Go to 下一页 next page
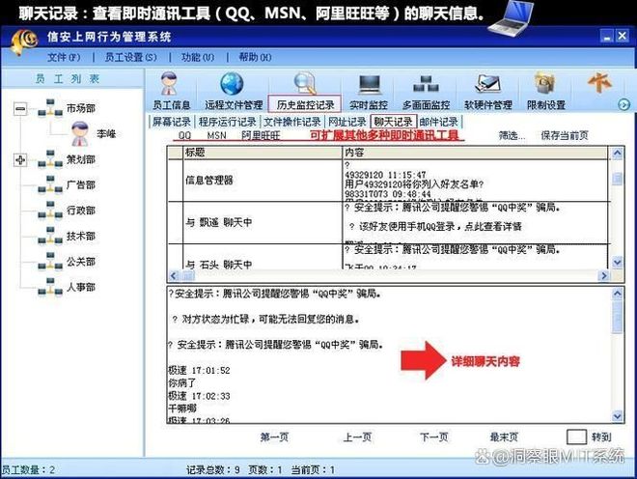Viewport: 637px width, 479px height. [x=434, y=437]
